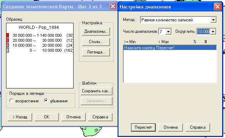This screenshot has height=138, width=225.
Task: Click the WORLD - Pop_1994 legend title
Action: click(x=39, y=27)
